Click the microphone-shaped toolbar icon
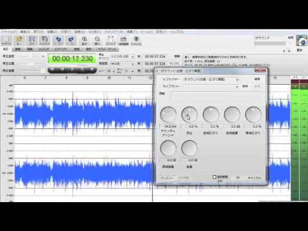308x231 pixels. [x=136, y=40]
